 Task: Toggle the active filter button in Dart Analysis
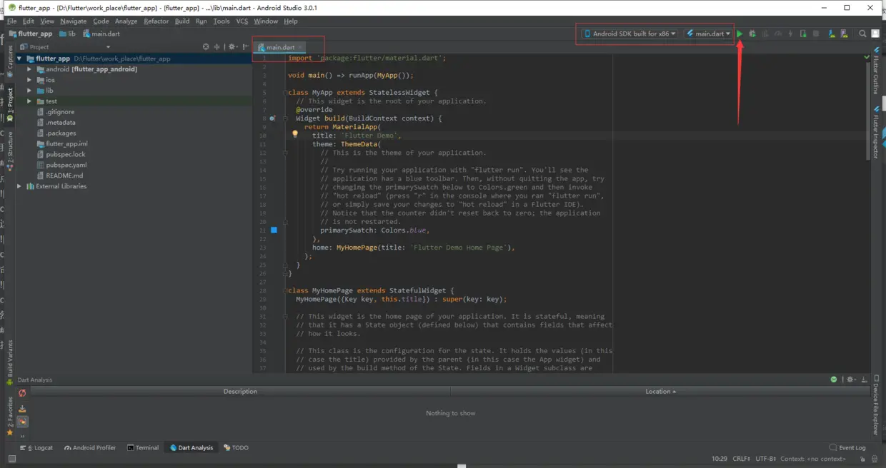point(22,422)
